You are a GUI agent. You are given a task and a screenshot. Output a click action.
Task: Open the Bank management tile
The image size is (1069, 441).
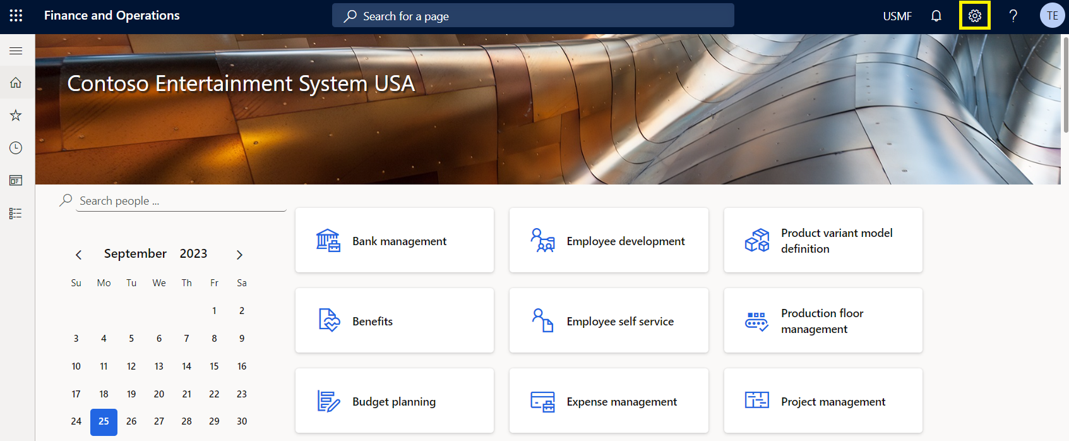point(395,240)
